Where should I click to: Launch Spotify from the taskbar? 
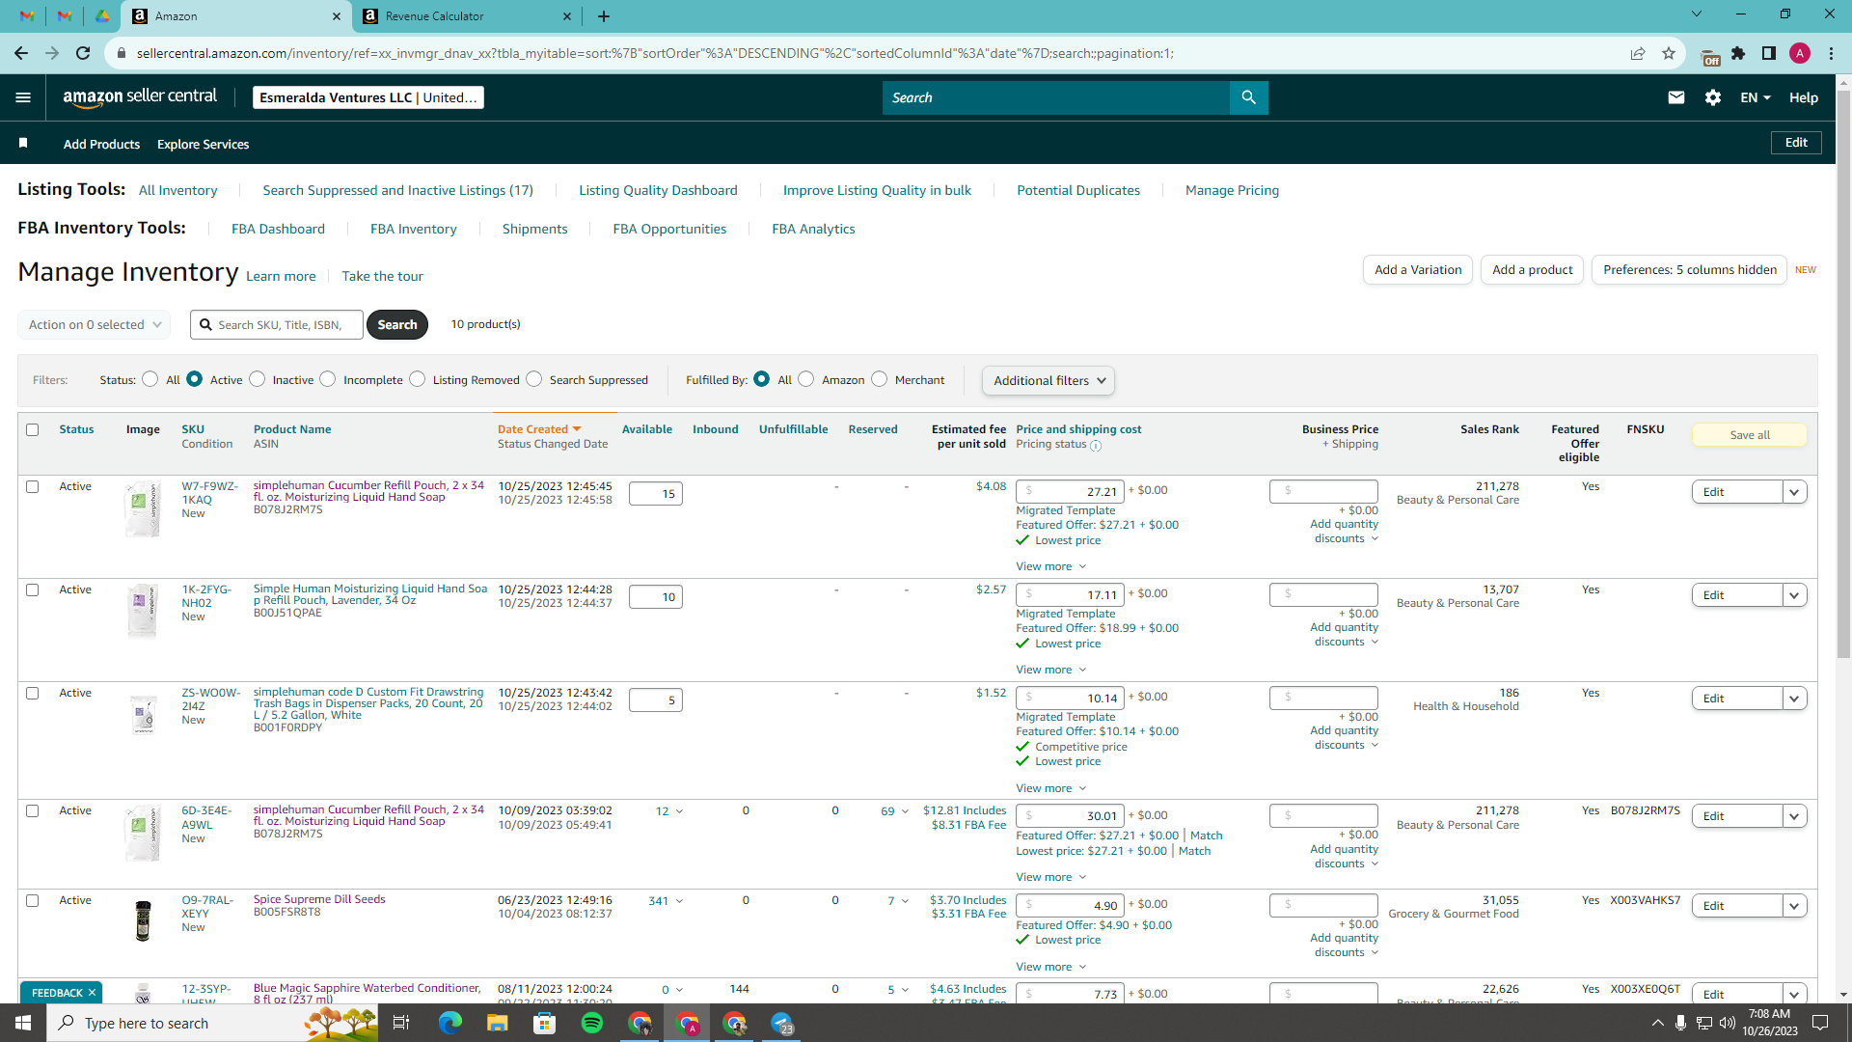click(x=592, y=1023)
